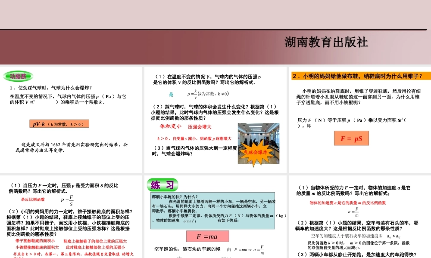Click the blue answer 是
This screenshot has height=258, width=431.
171,95
